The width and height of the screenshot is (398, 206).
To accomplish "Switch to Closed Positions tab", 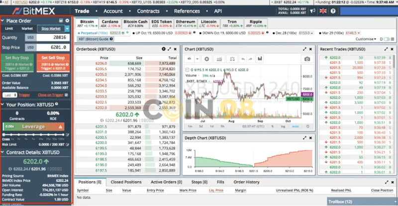I will [126, 182].
